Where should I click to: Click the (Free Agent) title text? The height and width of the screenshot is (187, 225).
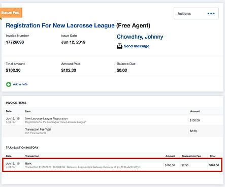133,25
